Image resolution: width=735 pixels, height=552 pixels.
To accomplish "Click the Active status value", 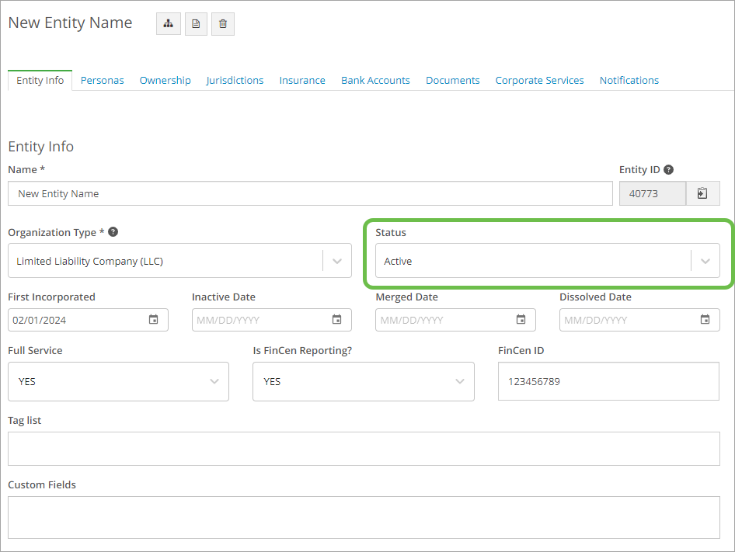I will point(398,262).
